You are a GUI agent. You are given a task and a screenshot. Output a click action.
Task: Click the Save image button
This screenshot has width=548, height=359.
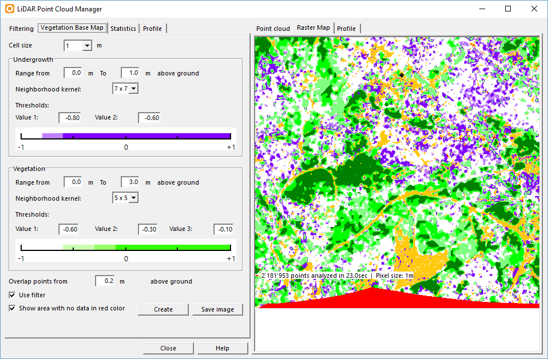[217, 309]
